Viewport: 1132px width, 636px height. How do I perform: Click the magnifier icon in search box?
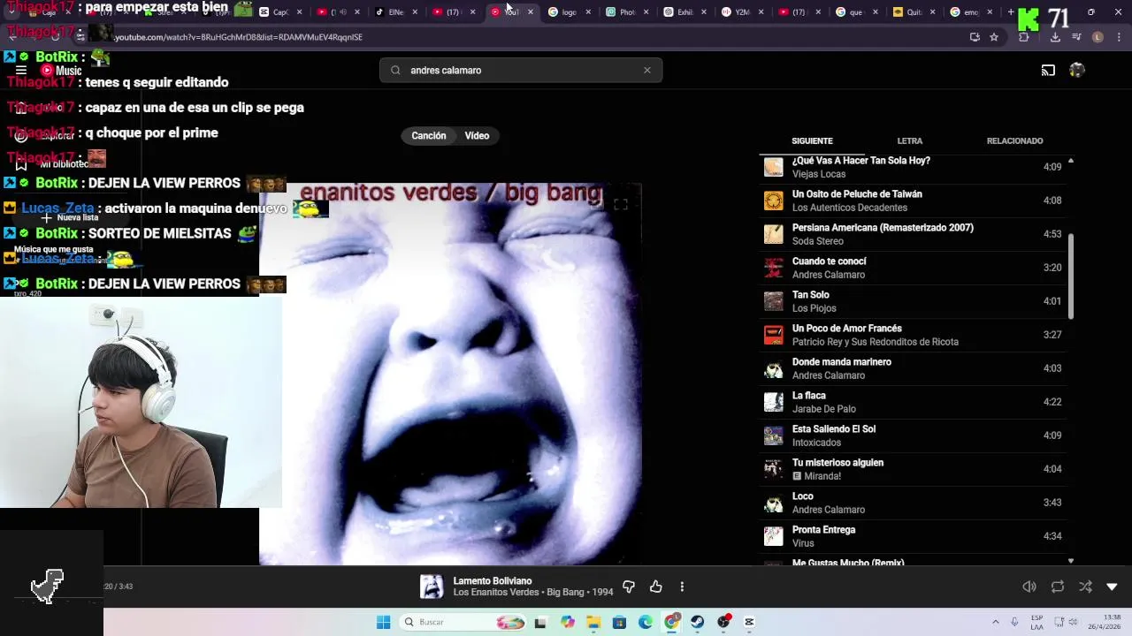[x=395, y=70]
